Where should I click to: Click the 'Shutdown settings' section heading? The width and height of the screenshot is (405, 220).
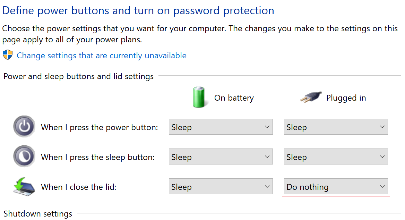pyautogui.click(x=38, y=213)
